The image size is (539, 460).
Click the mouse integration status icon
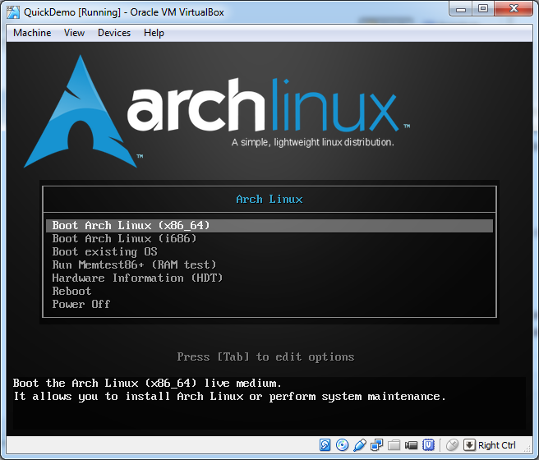(x=452, y=445)
